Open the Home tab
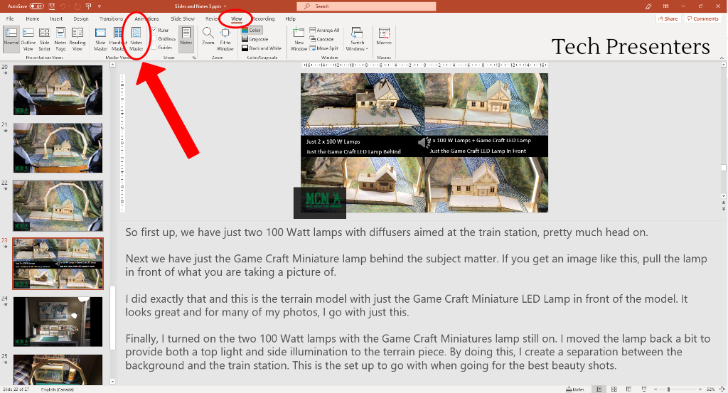Screen dimensions: 728x393 pyautogui.click(x=33, y=18)
